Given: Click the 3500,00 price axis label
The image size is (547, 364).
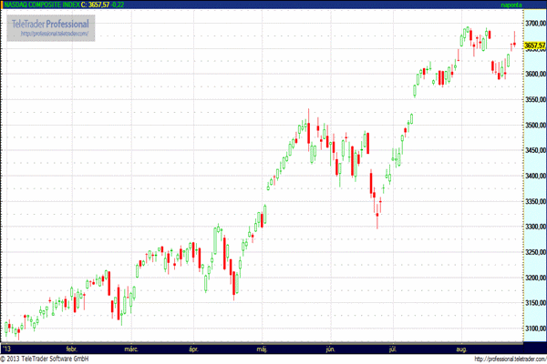Looking at the screenshot, I should point(534,125).
